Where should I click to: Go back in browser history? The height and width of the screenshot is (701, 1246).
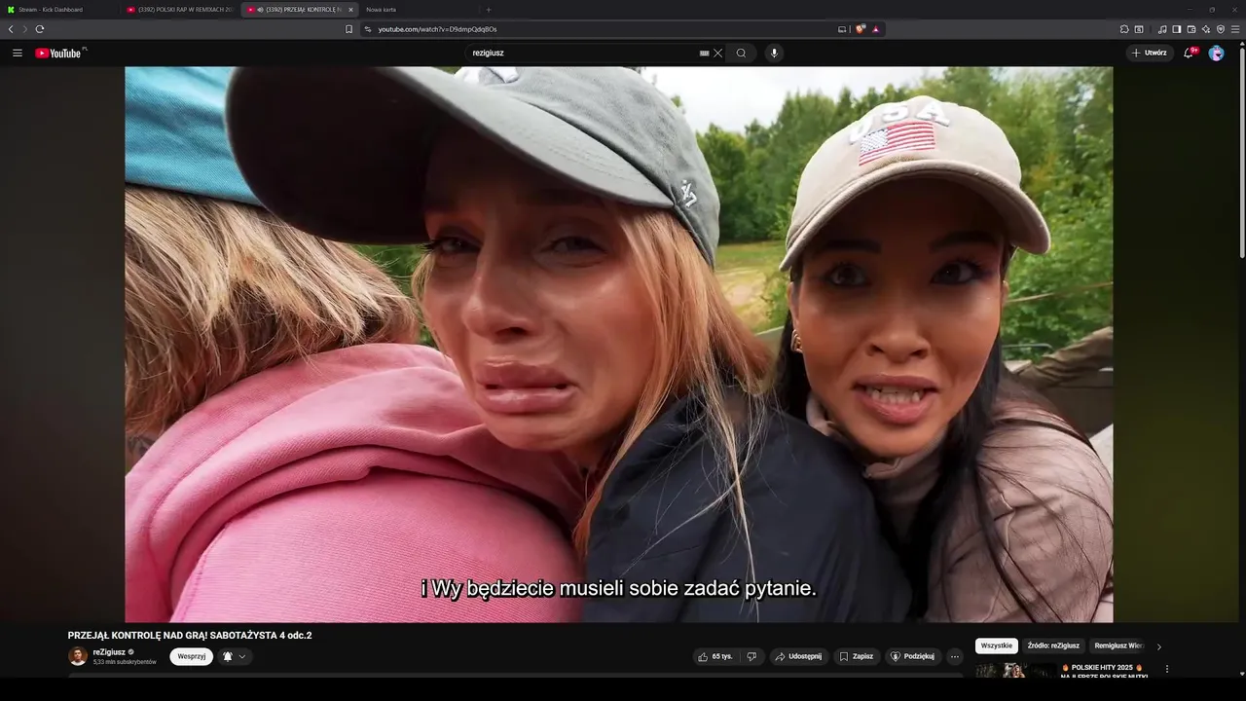tap(11, 29)
